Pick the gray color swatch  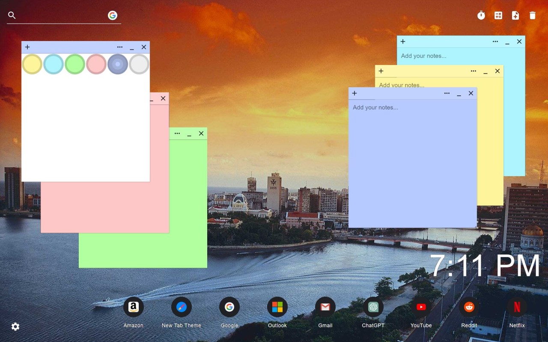coord(139,64)
